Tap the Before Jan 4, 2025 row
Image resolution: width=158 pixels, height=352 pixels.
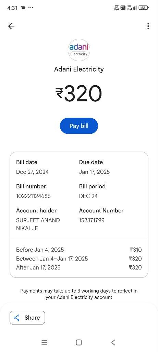coord(79,250)
